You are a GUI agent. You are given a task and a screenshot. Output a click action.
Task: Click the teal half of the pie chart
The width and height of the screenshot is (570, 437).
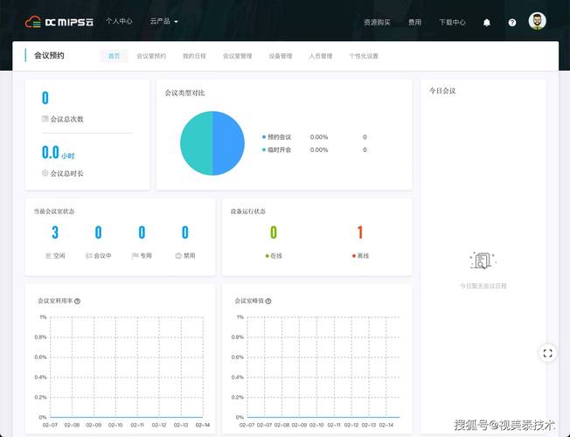click(197, 143)
